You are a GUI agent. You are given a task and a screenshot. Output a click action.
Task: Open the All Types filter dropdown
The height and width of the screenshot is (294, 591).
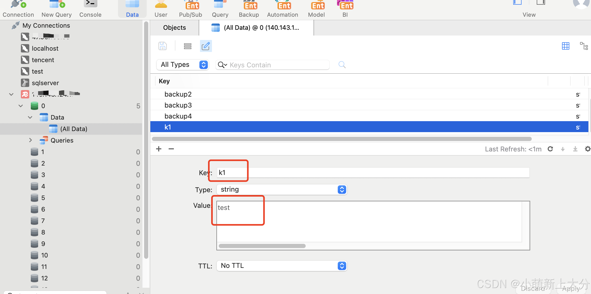coord(182,64)
